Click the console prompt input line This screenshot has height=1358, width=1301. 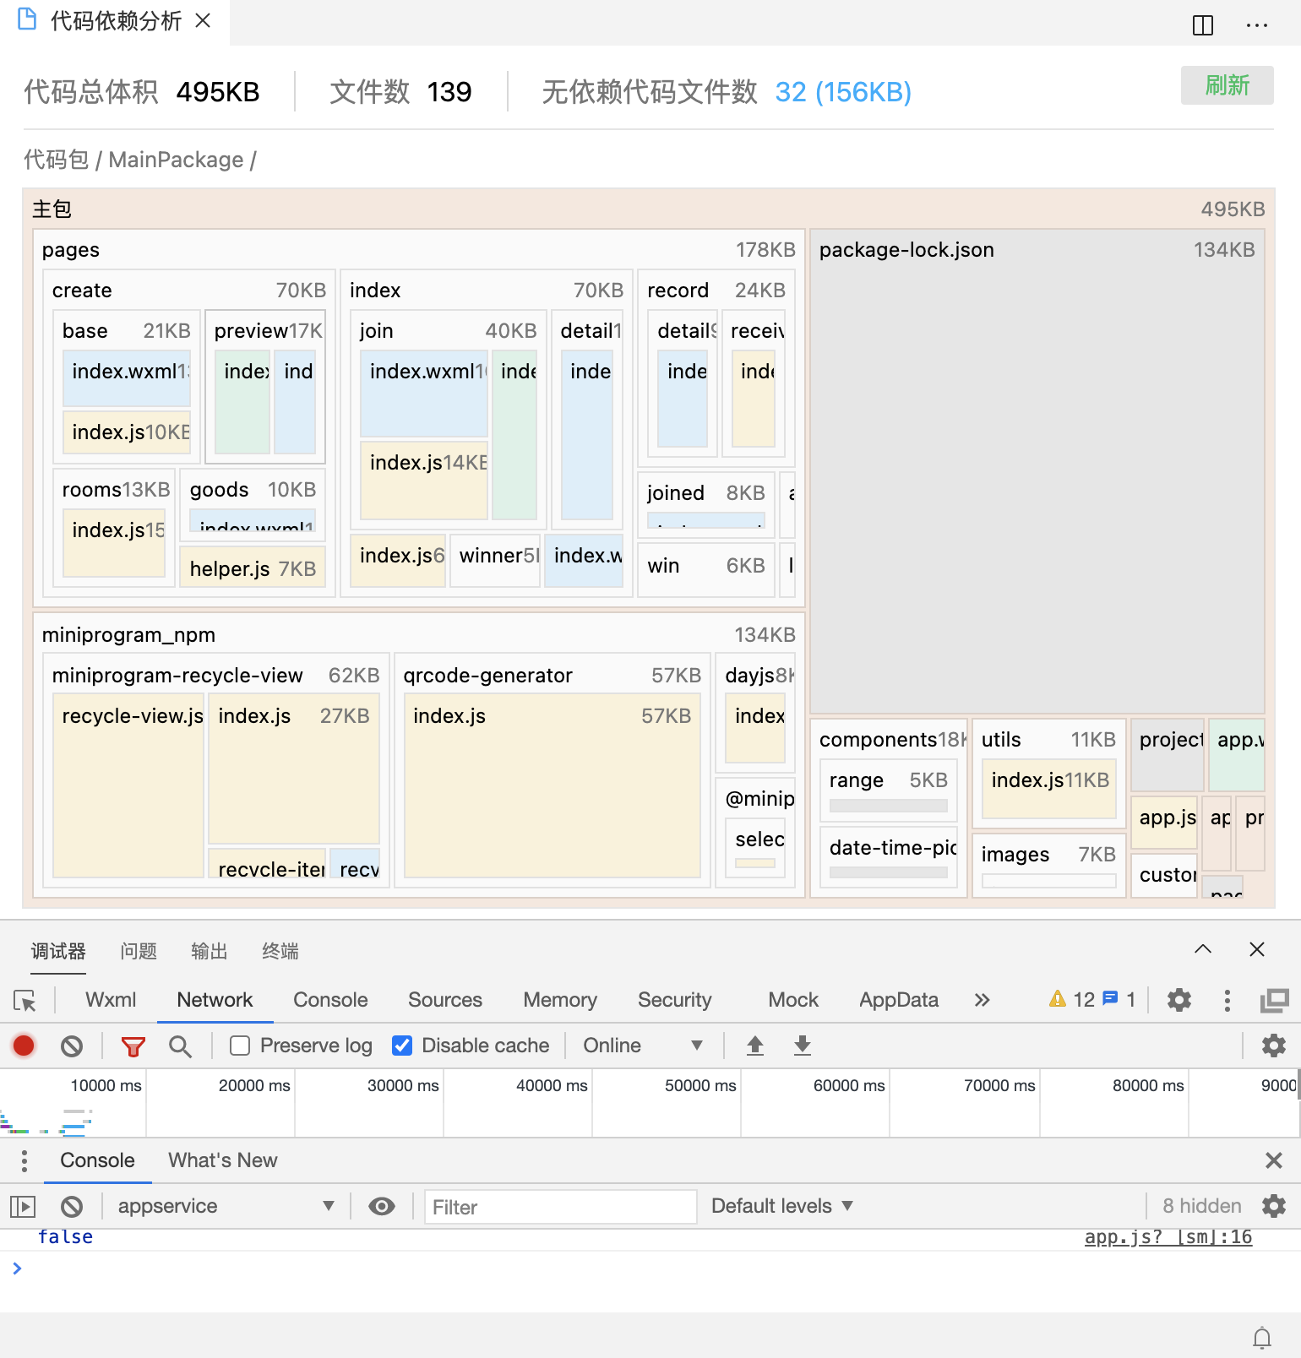650,1268
